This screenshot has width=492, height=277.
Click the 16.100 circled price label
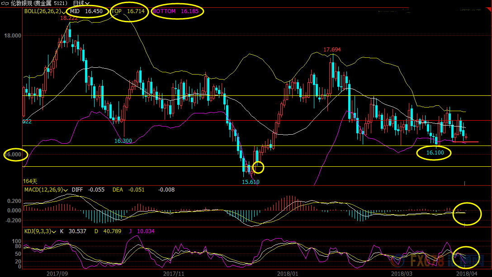(435, 153)
